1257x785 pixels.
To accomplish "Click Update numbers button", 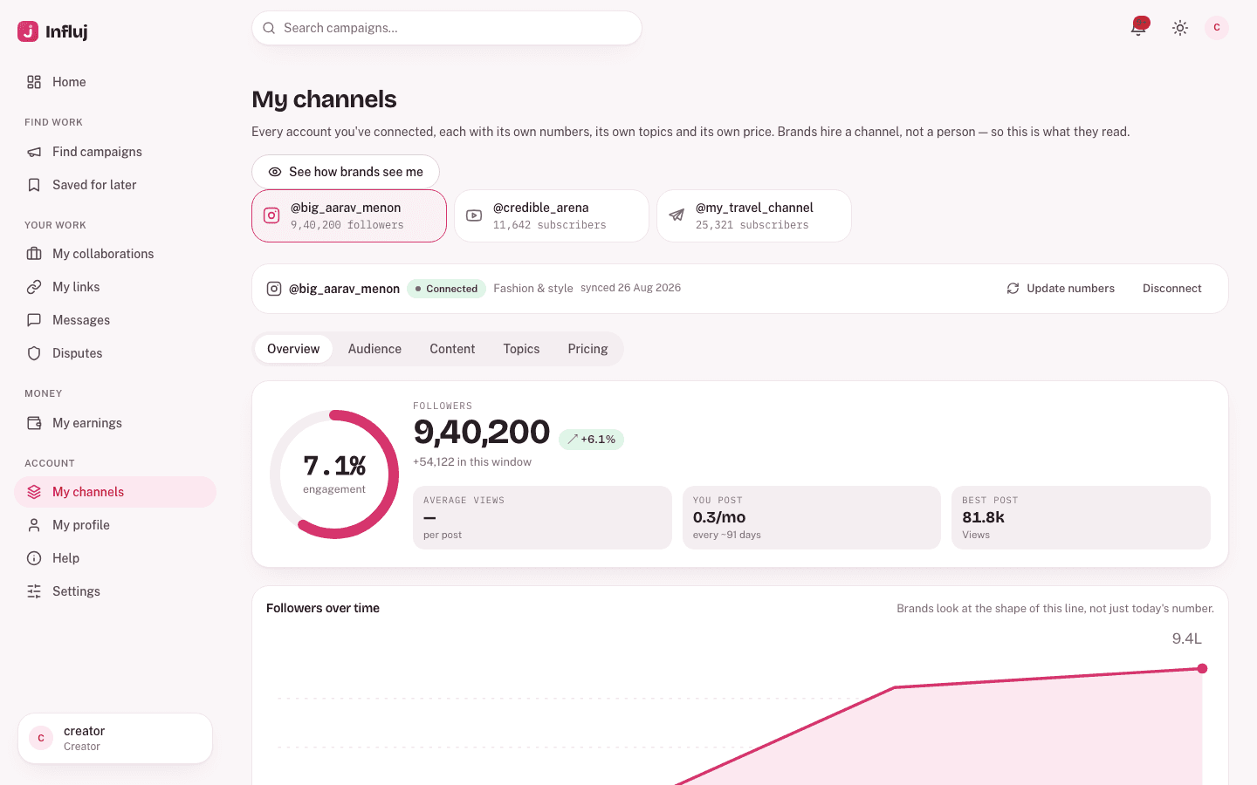I will [x=1061, y=289].
